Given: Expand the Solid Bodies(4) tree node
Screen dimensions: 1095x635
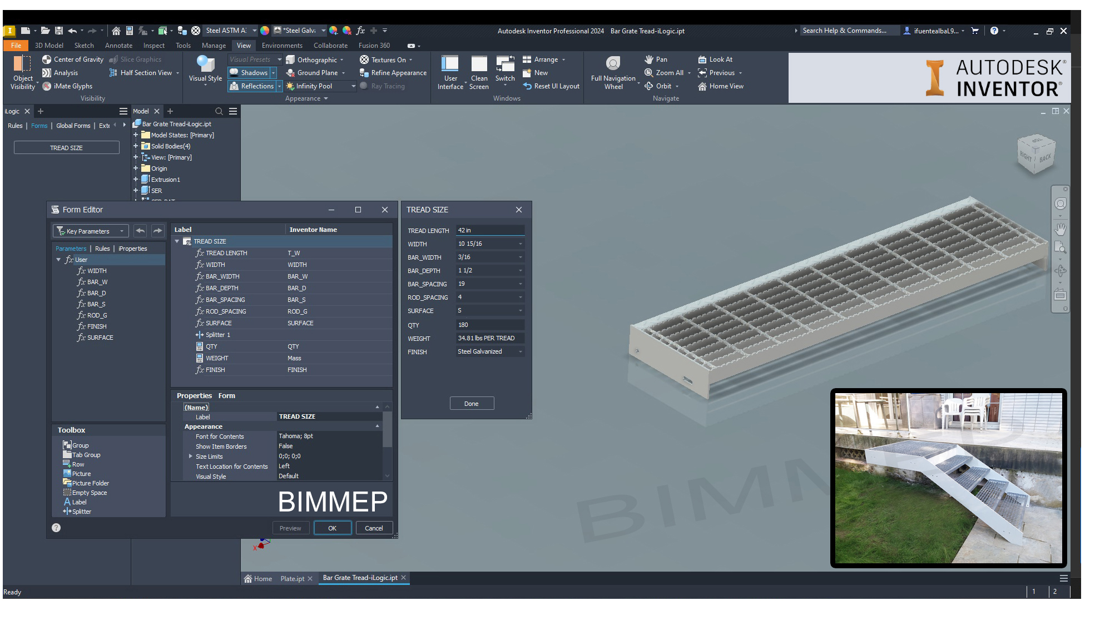Looking at the screenshot, I should coord(135,146).
